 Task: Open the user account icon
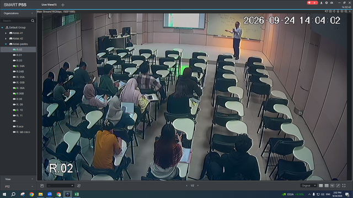322,3
